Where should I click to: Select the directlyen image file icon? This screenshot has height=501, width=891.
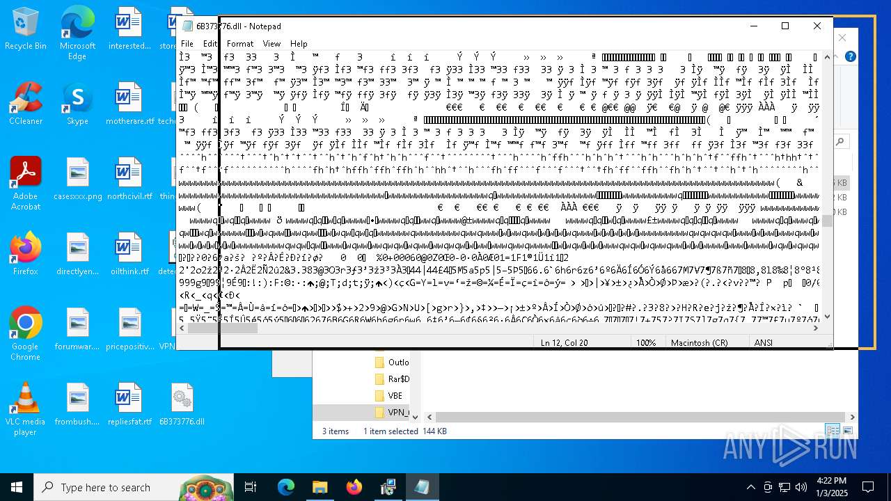tap(77, 254)
